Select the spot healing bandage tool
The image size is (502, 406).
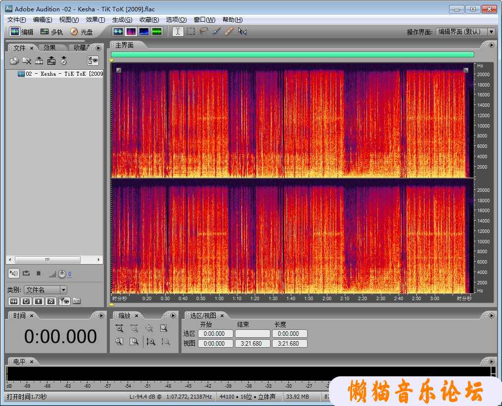(229, 31)
